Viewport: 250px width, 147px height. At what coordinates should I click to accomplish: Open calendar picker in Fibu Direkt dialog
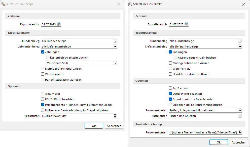(187, 24)
